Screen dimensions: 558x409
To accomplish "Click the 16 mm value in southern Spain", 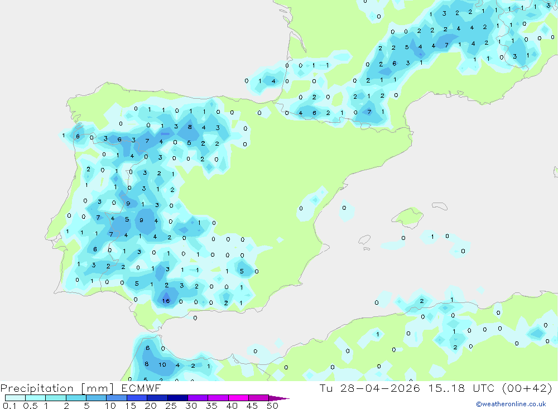I will (x=166, y=301).
